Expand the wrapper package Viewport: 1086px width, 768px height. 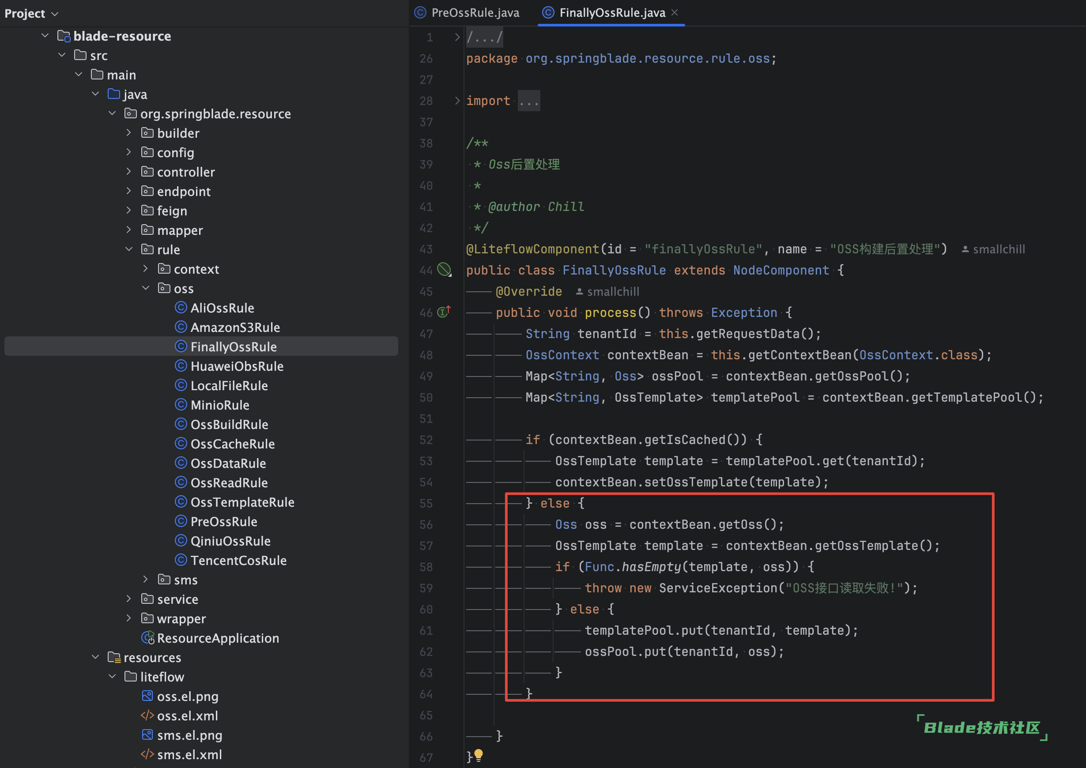(x=128, y=618)
